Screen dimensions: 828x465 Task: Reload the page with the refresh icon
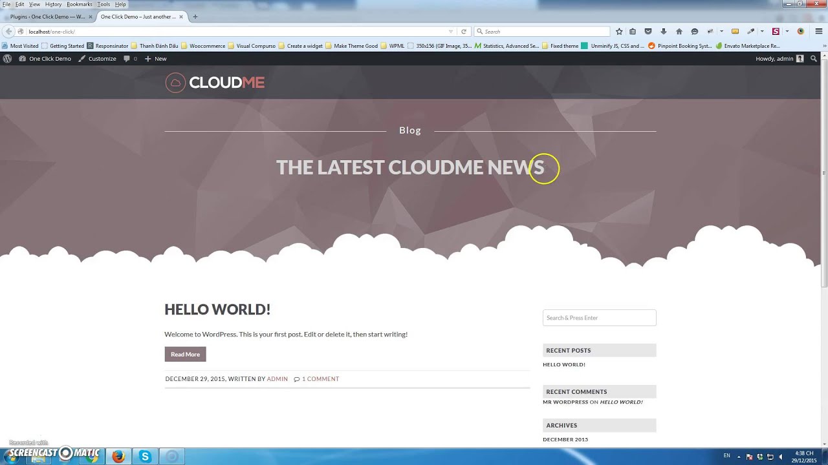[x=463, y=31]
